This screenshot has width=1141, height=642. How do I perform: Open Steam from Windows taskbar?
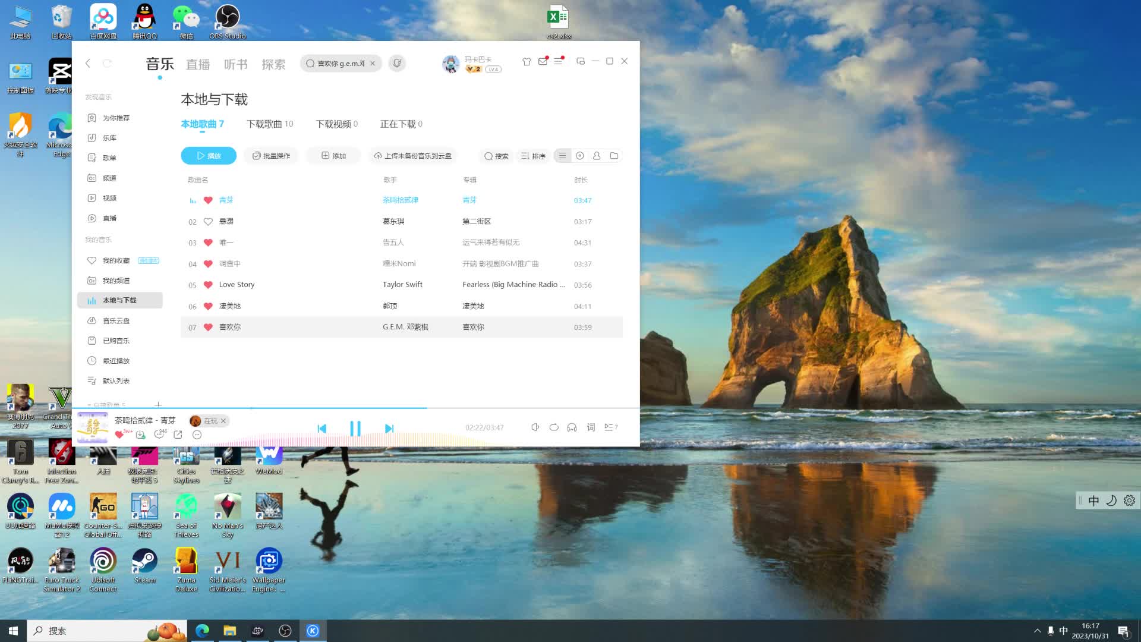click(145, 564)
